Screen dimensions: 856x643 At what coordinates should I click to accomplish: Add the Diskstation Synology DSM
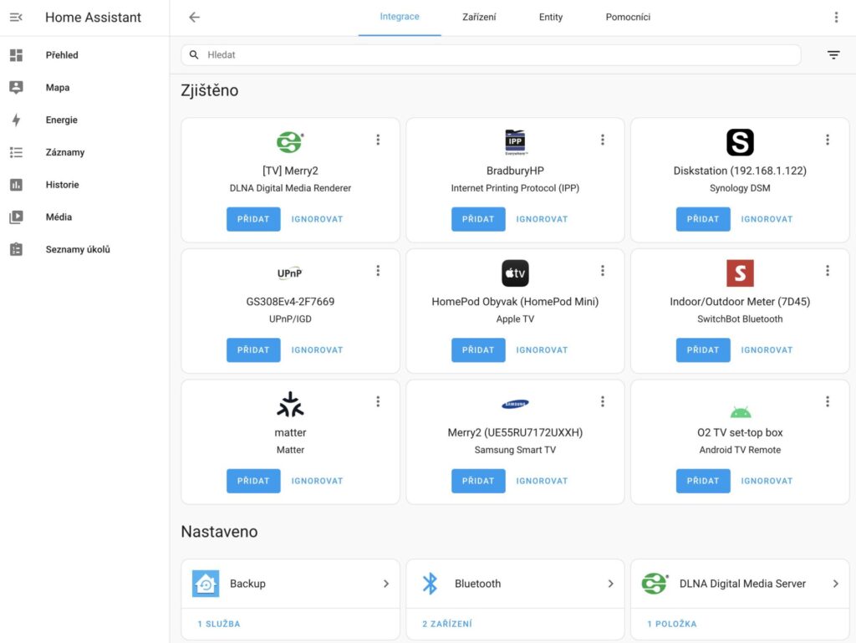703,219
